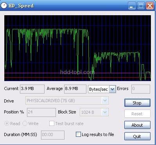Open the About dialog

click(x=137, y=125)
